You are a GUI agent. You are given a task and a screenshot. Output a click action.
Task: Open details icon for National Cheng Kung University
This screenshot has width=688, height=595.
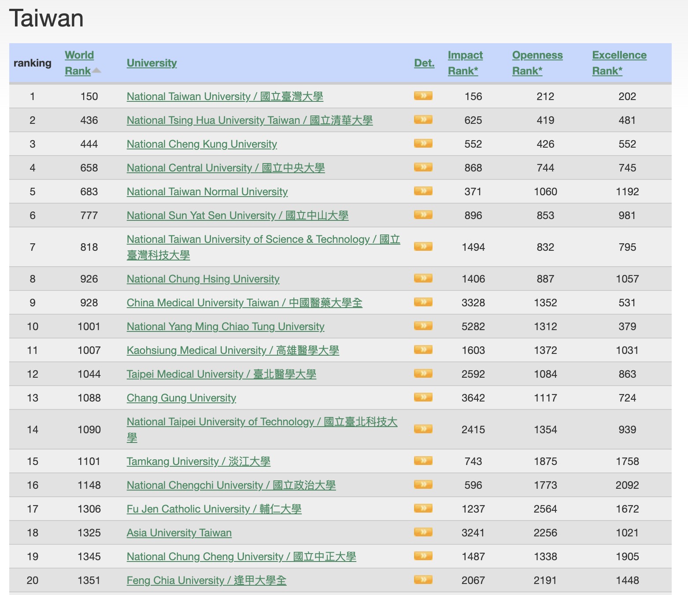click(423, 143)
